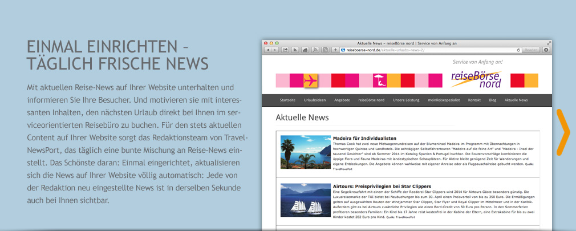Click the reload icon in address bar
The image size is (576, 231).
pos(518,50)
